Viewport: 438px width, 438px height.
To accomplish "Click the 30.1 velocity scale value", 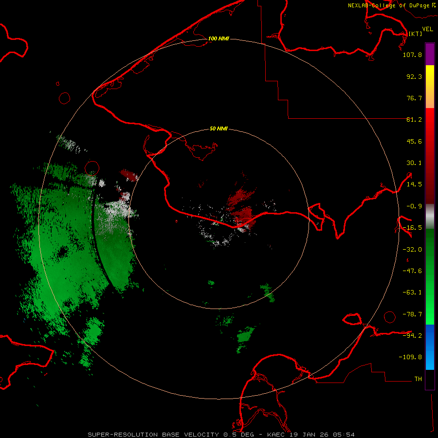I will [414, 163].
